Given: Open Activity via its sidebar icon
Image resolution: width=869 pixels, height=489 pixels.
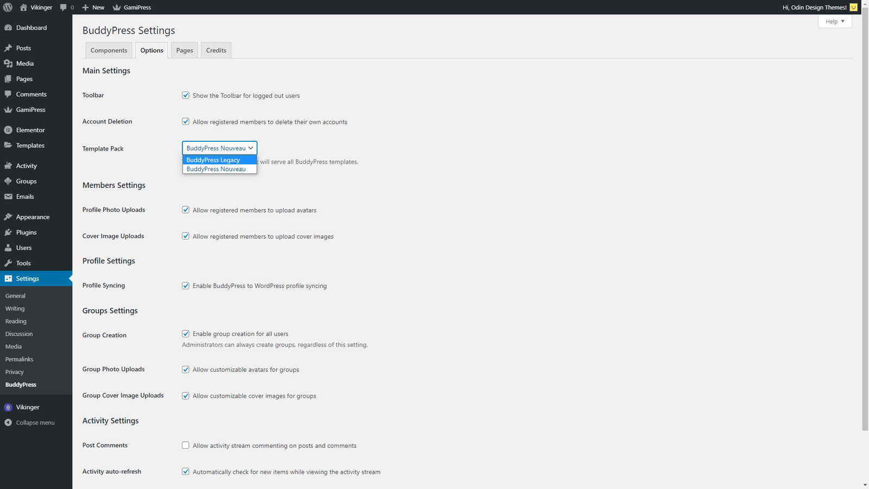Looking at the screenshot, I should 8,166.
